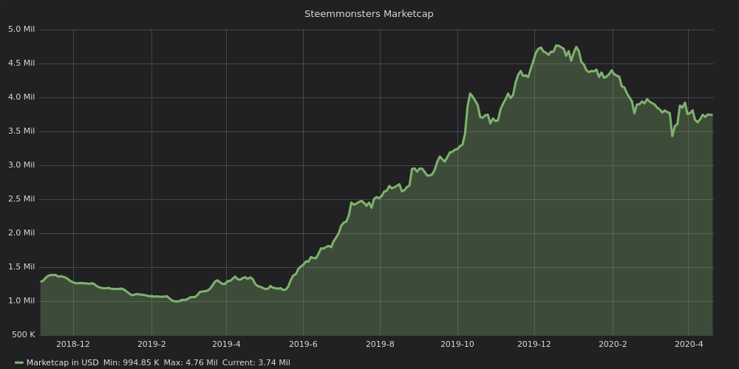
Task: Click the 2019-6 x-axis label
Action: [303, 344]
